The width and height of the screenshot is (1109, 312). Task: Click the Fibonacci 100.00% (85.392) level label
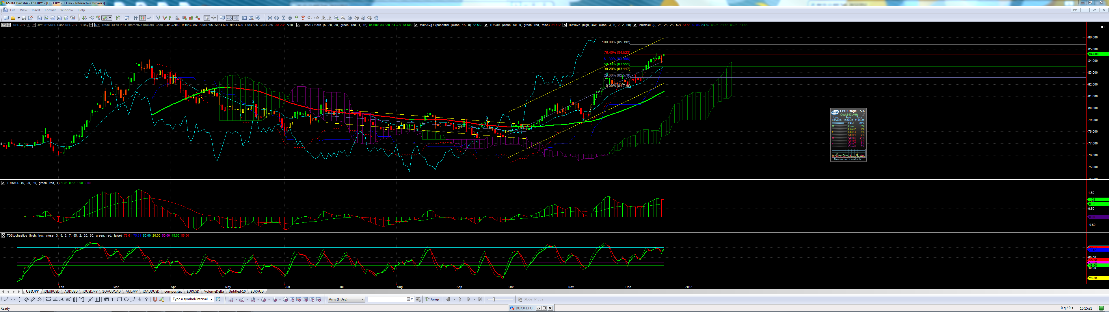616,42
